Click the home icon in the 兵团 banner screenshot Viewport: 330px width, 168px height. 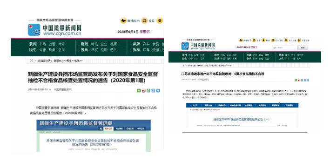click(x=101, y=128)
